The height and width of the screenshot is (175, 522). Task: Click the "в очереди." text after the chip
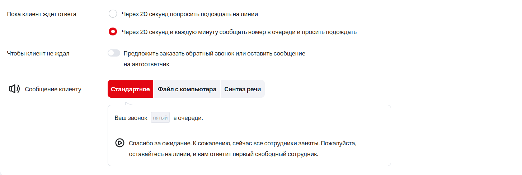point(188,118)
